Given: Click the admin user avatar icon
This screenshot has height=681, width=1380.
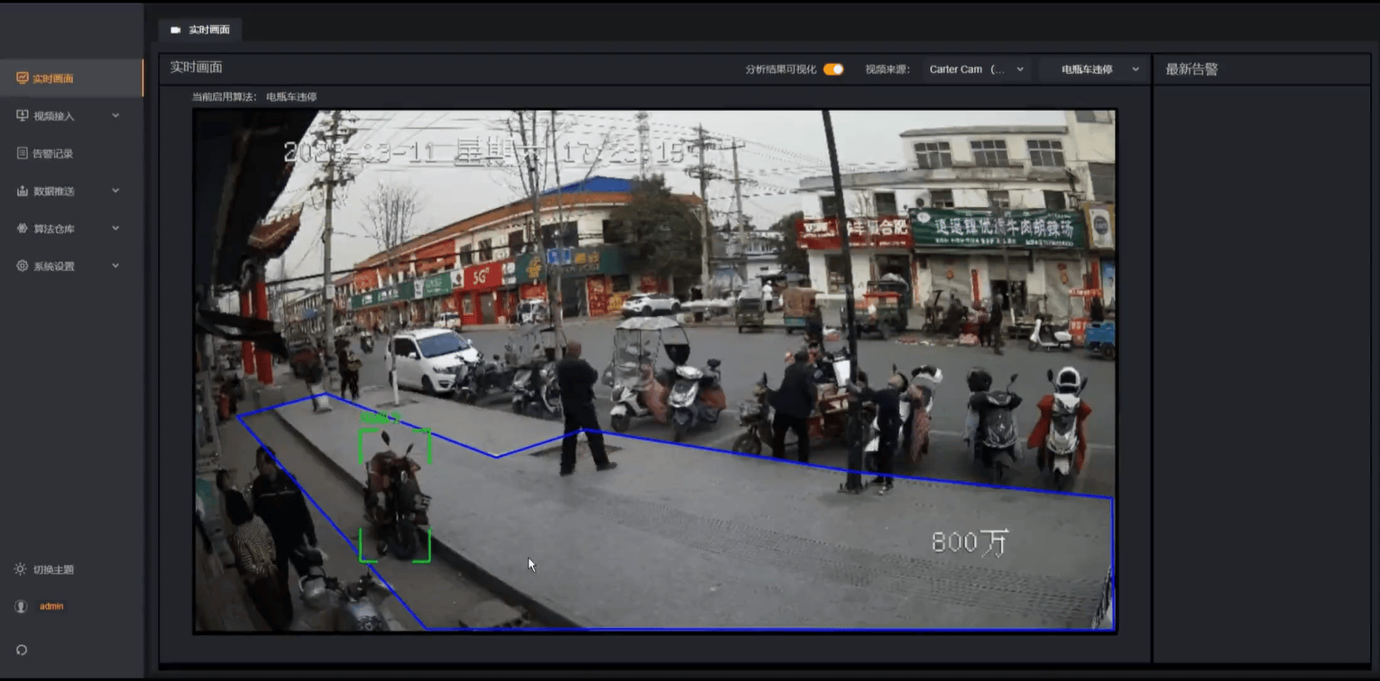Looking at the screenshot, I should click(22, 607).
